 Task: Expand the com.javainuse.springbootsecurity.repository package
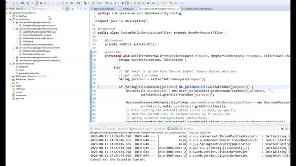point(14,60)
